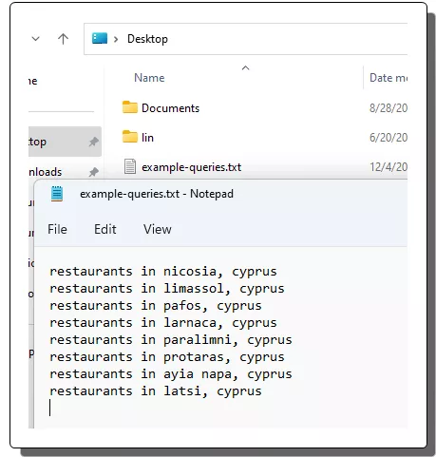Click the Documents folder icon
Viewport: 436px width, 457px height.
pyautogui.click(x=130, y=107)
